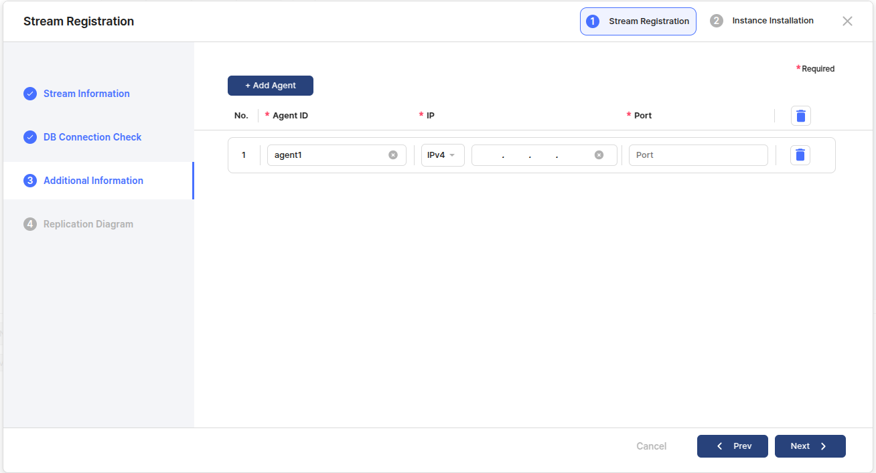This screenshot has width=876, height=473.
Task: Click the Stream Registration dialog title
Action: click(x=78, y=21)
